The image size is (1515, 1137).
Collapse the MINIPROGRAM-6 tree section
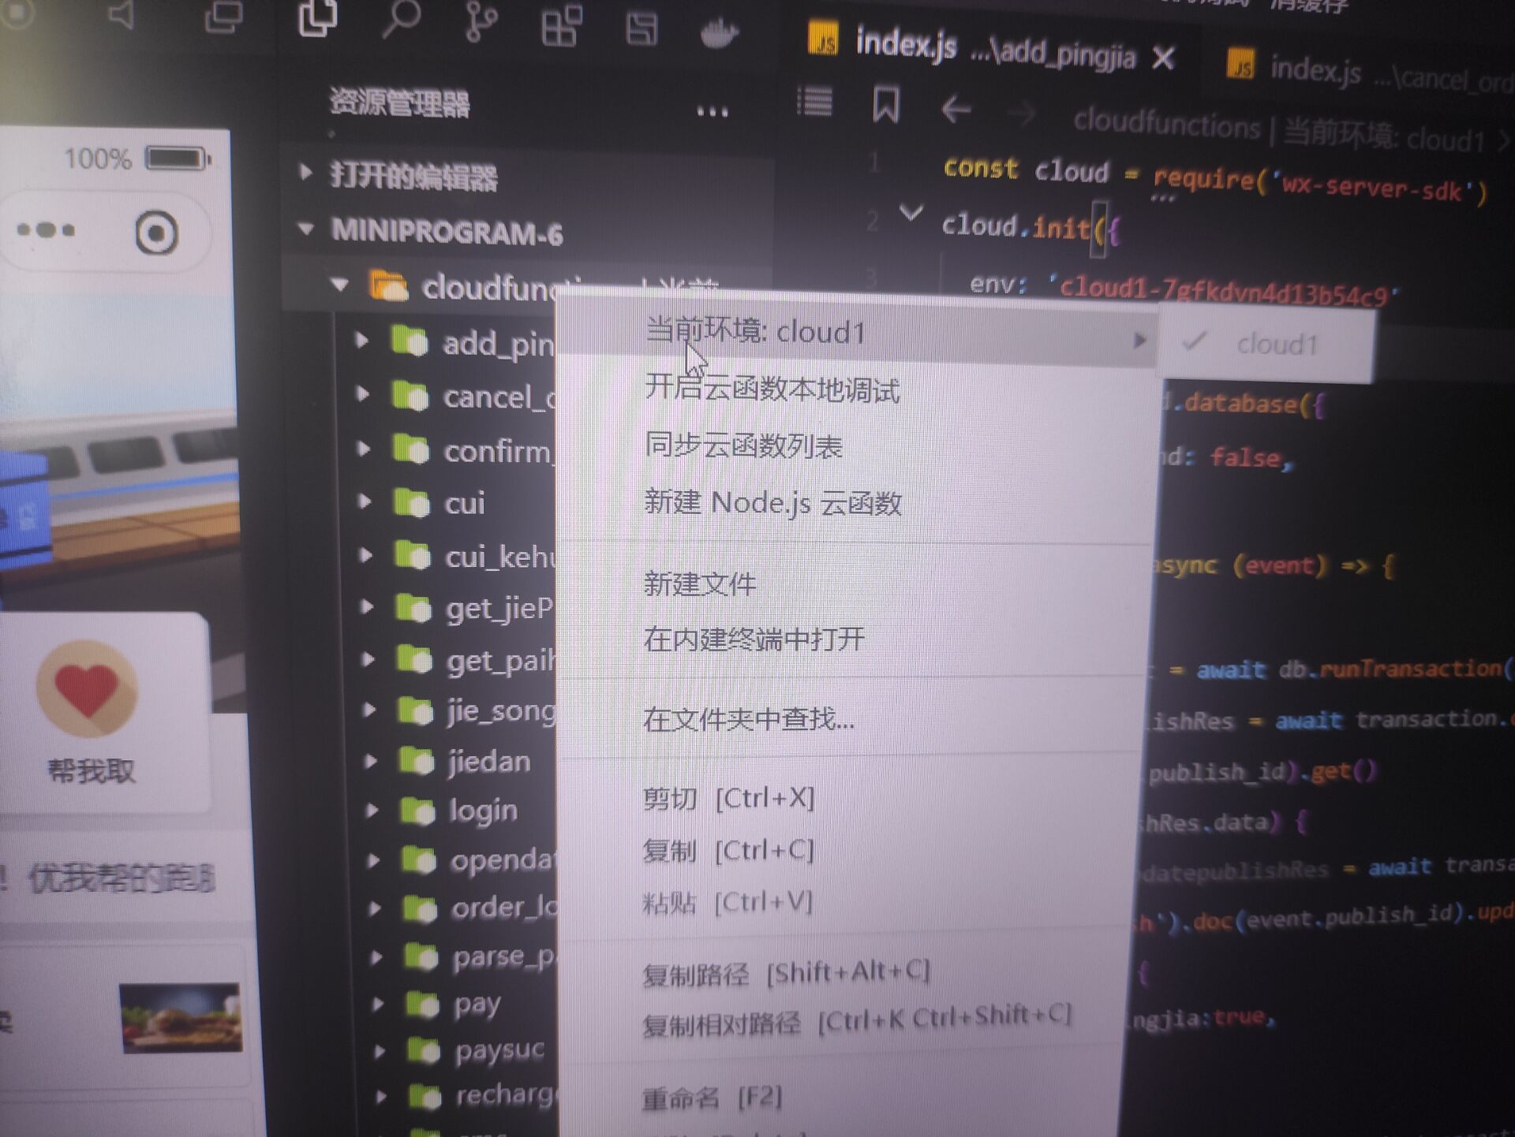coord(307,229)
